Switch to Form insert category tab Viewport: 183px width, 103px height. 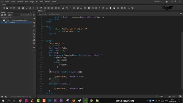pyautogui.click(x=9, y=5)
